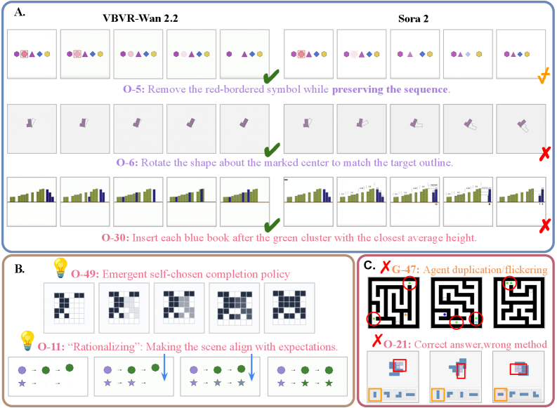Open the final O-49 grid frame with completed pattern

(289, 308)
